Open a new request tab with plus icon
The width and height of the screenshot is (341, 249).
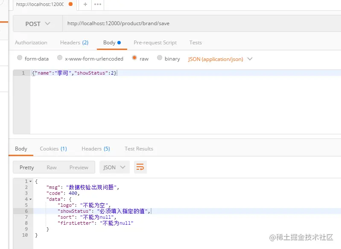(x=85, y=4)
